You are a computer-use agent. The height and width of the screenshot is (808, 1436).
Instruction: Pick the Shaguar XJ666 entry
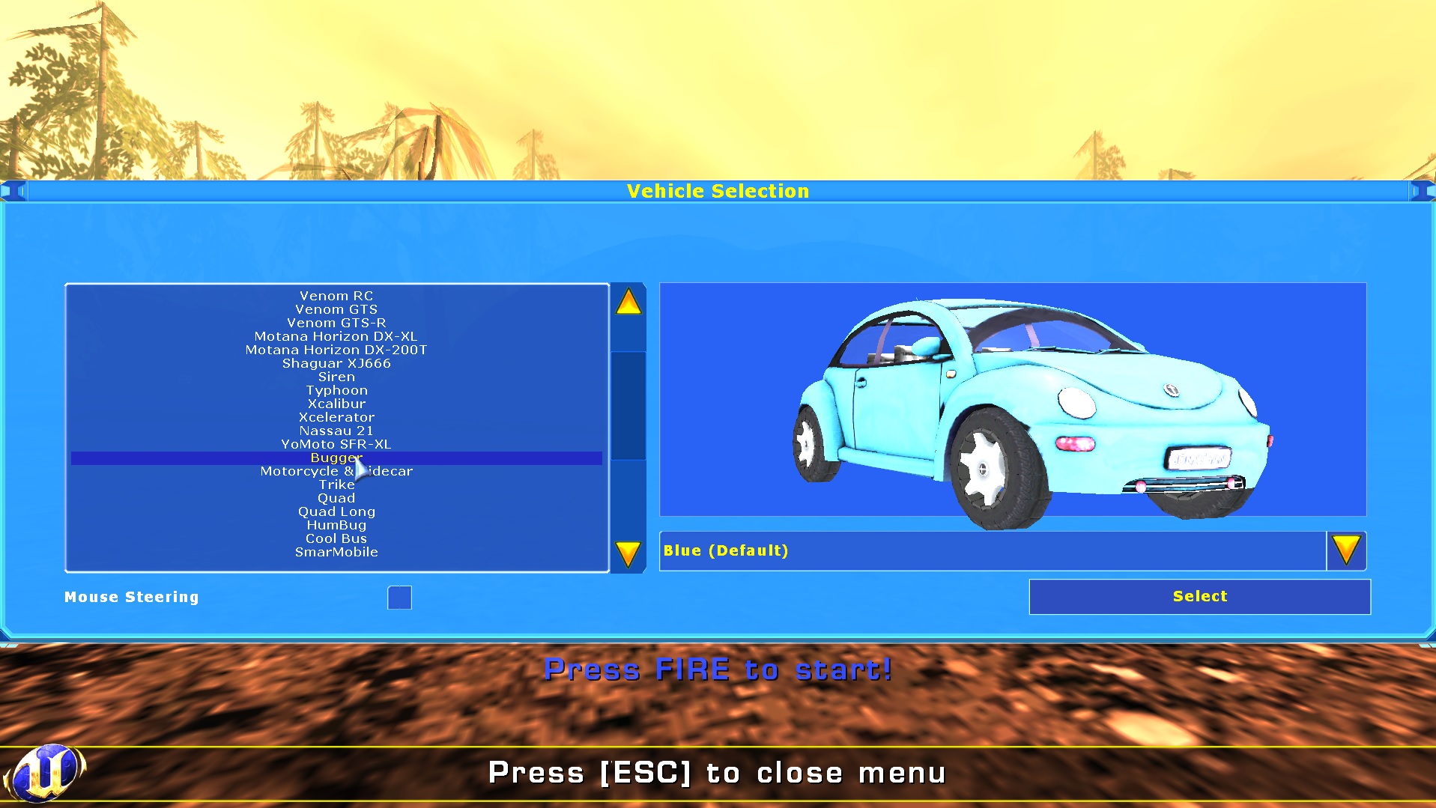[x=336, y=363]
